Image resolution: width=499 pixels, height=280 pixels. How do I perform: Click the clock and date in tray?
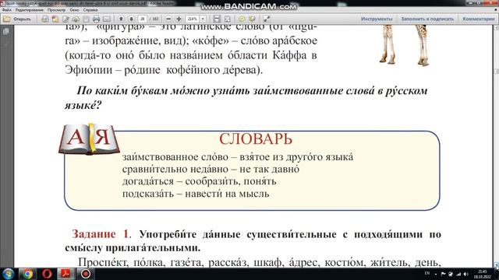[x=482, y=274]
